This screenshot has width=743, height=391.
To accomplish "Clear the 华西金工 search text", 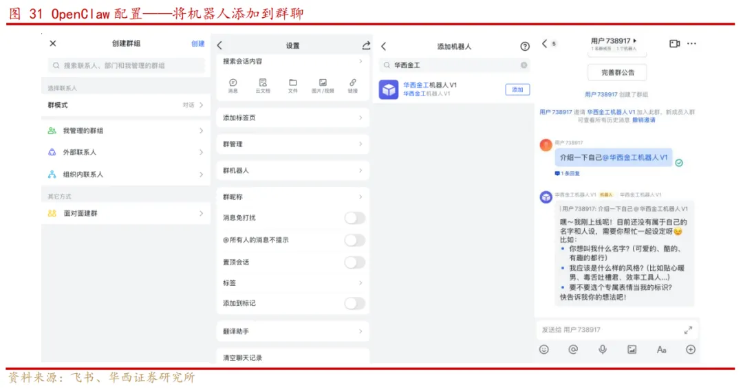I will 524,65.
